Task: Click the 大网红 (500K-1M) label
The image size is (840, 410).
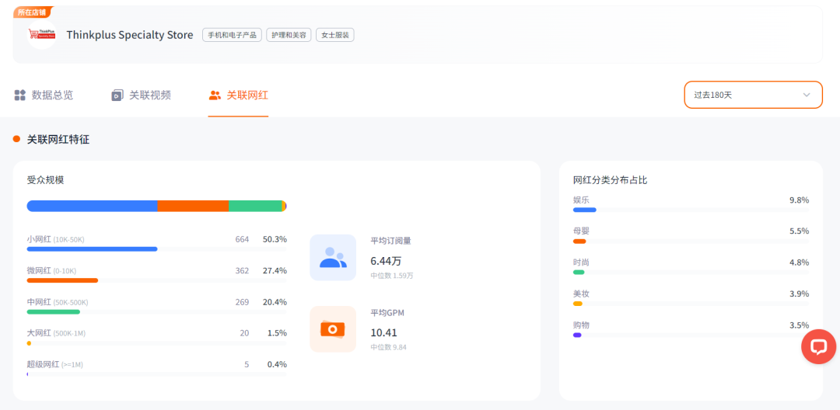Action: [56, 333]
